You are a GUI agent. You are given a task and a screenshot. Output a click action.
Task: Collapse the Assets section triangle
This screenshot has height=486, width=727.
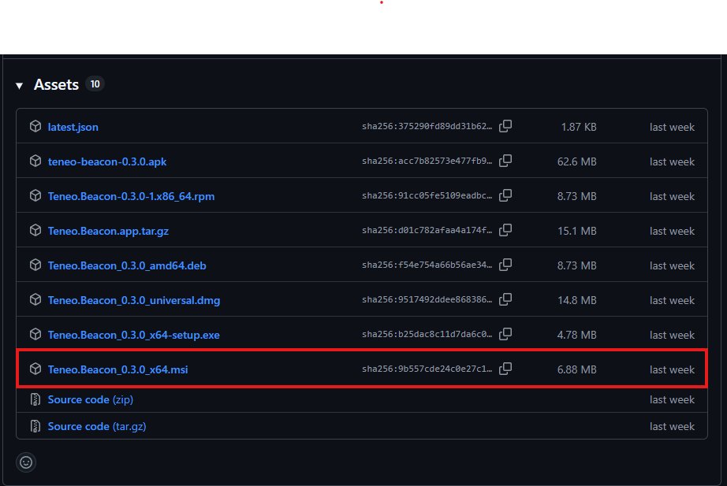coord(19,86)
